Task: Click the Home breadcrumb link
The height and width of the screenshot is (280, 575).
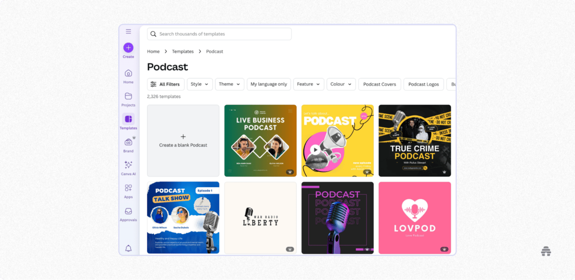Action: pyautogui.click(x=154, y=51)
